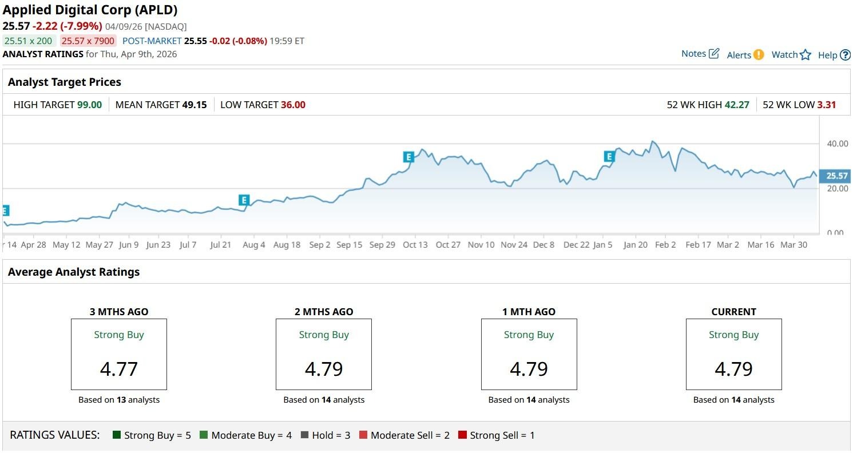Click the earnings E marker at chart's left edge

5,210
